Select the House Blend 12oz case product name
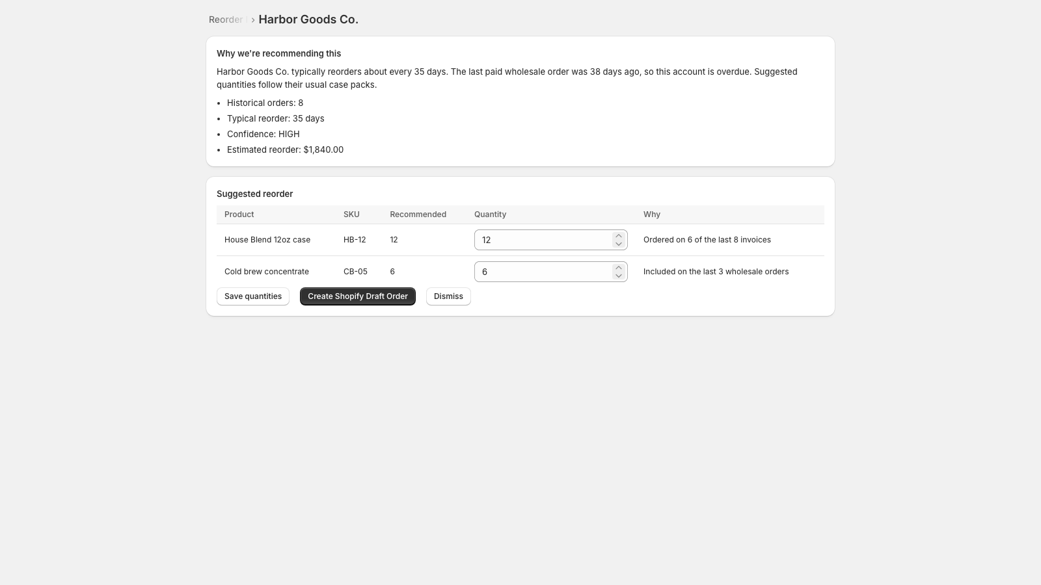This screenshot has height=585, width=1041. point(267,240)
